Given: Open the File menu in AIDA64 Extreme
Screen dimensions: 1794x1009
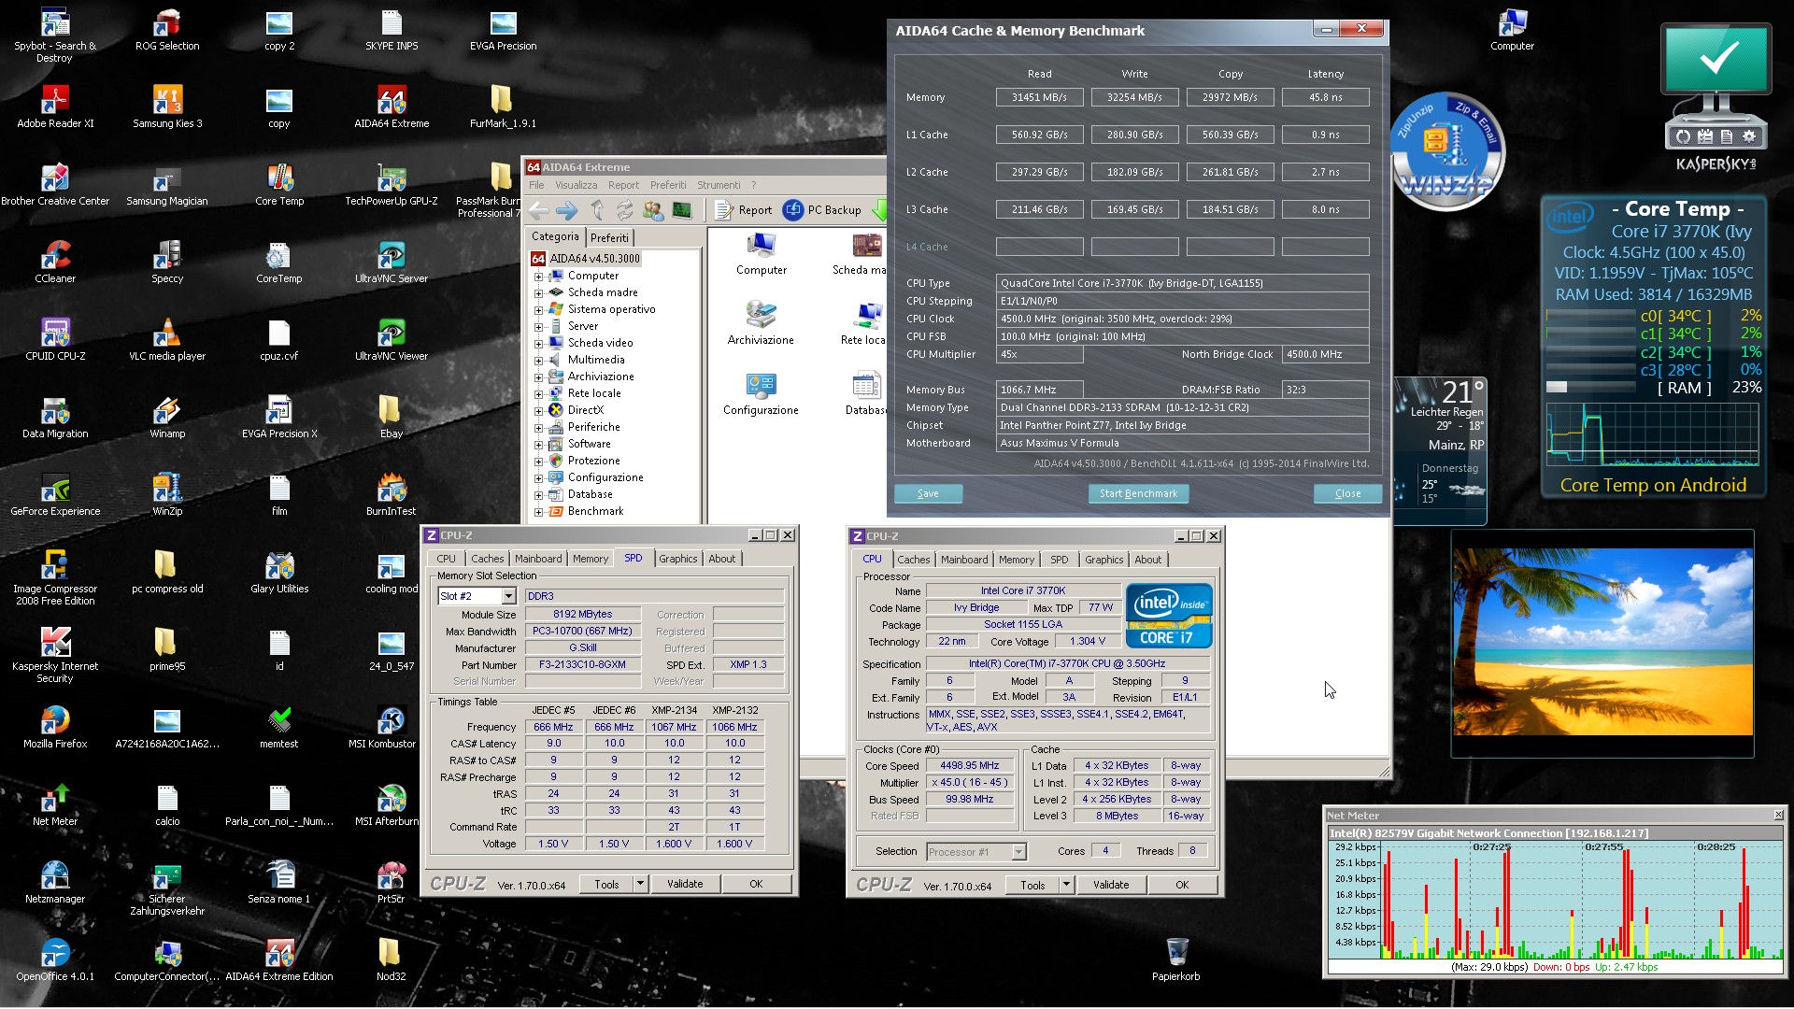Looking at the screenshot, I should [536, 185].
